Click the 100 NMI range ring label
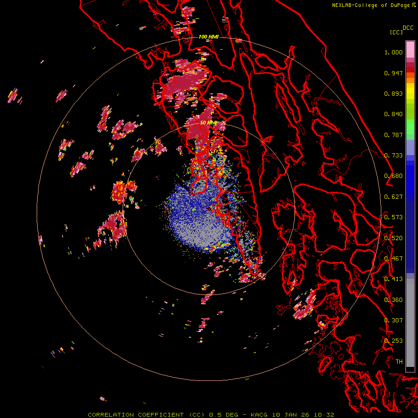The width and height of the screenshot is (418, 418). [209, 37]
